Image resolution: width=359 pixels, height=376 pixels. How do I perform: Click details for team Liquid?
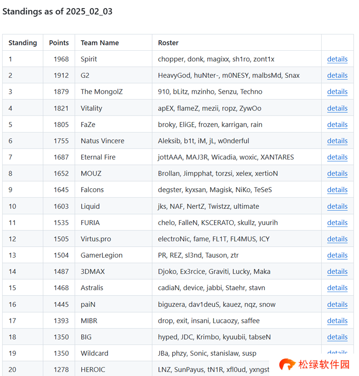coord(337,206)
